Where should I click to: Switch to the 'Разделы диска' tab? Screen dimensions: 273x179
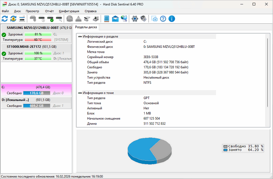point(86,28)
